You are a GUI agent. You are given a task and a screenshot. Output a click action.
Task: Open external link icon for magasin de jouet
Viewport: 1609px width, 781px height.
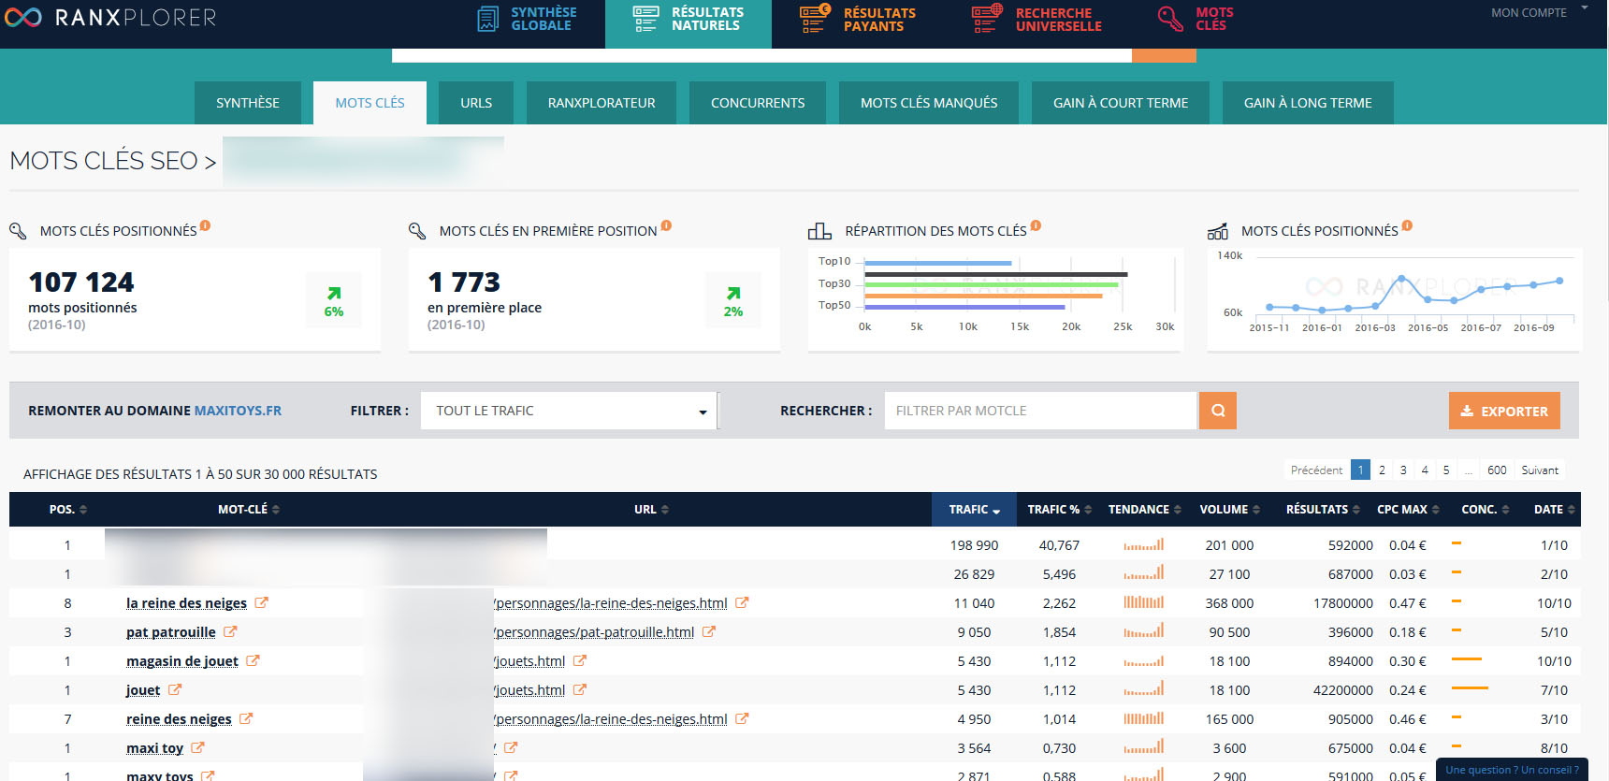click(x=253, y=660)
